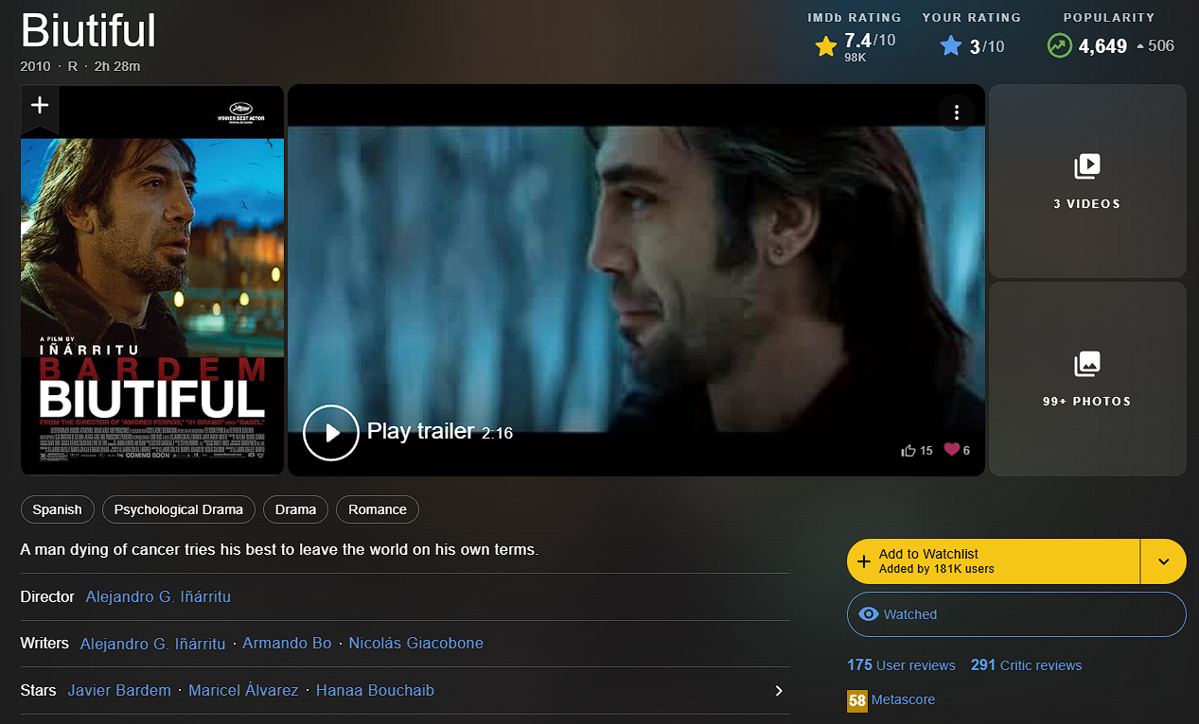Open director Alejandro G. Iñárritu's page
1199x724 pixels.
point(158,596)
